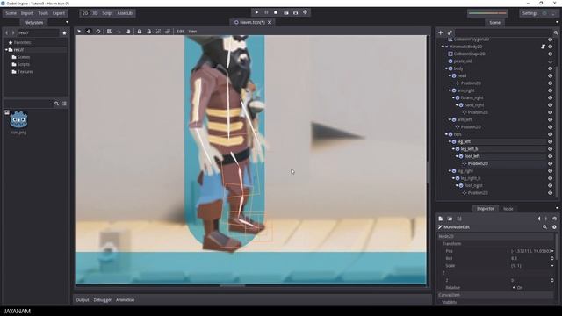The width and height of the screenshot is (562, 316).
Task: Save the resource in the Inspector
Action: (459, 219)
